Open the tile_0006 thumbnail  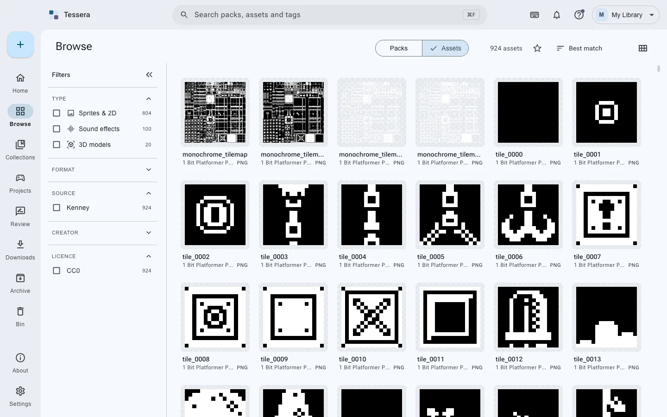[528, 215]
